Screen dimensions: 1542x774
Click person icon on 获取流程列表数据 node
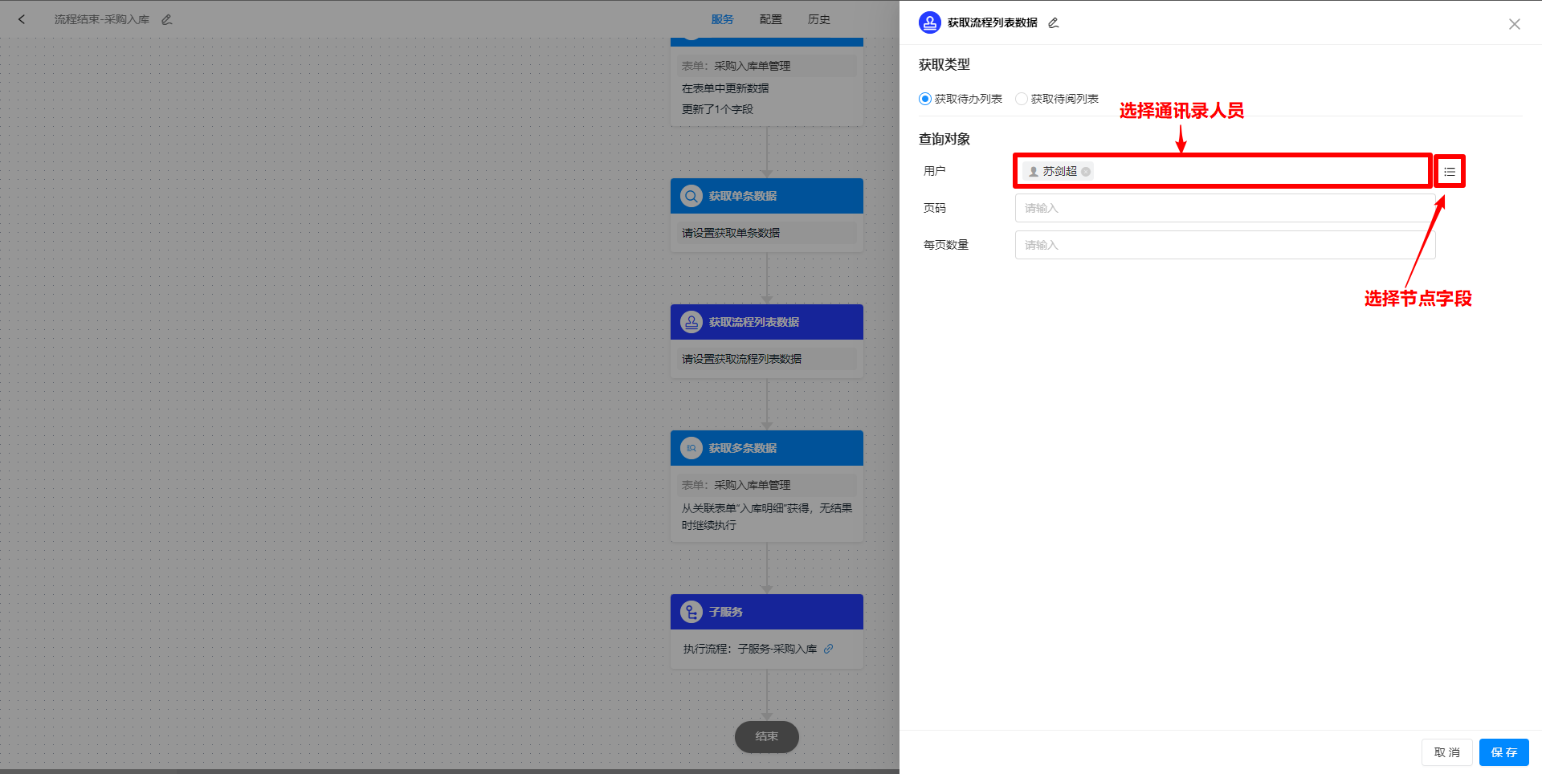point(691,322)
